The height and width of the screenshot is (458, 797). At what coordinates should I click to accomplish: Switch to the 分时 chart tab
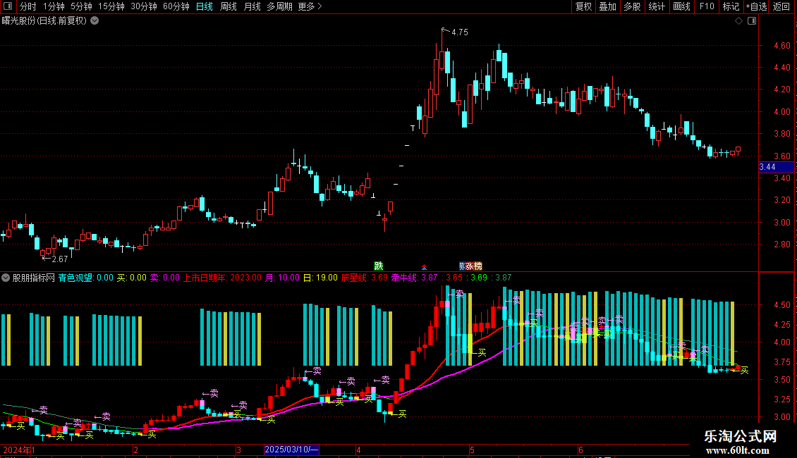pyautogui.click(x=28, y=6)
